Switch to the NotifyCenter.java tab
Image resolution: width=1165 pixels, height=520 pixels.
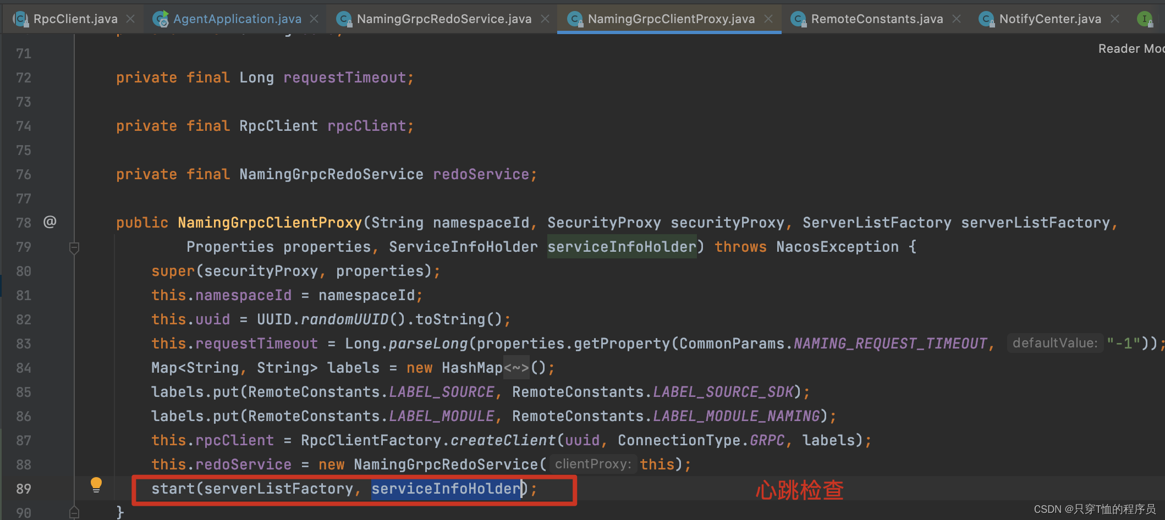tap(1050, 19)
